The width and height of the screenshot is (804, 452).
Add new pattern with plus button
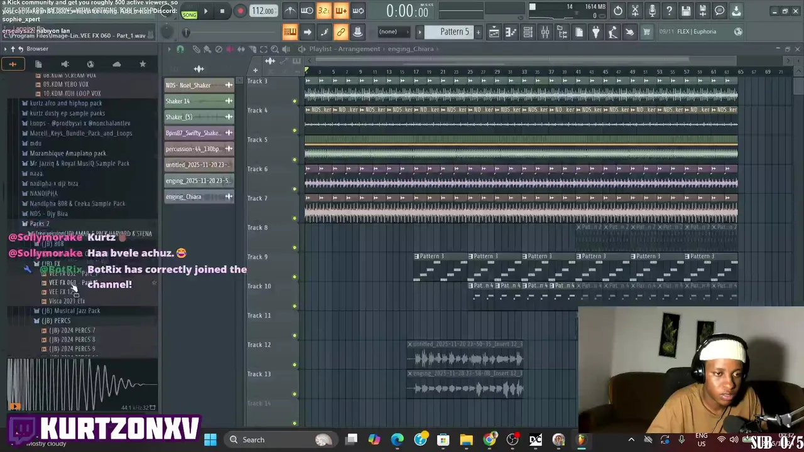coord(478,32)
